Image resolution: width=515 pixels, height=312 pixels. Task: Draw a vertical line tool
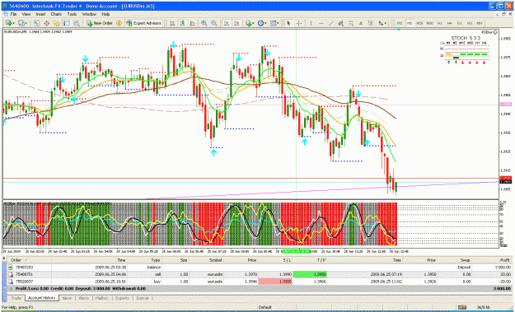311,23
